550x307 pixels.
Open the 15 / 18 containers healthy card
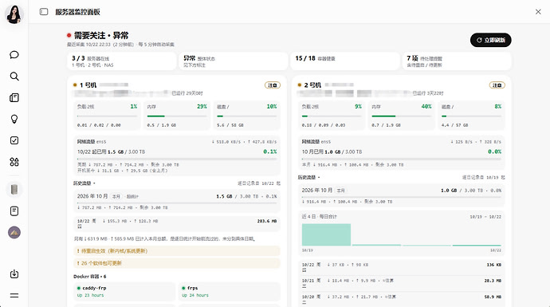(345, 61)
